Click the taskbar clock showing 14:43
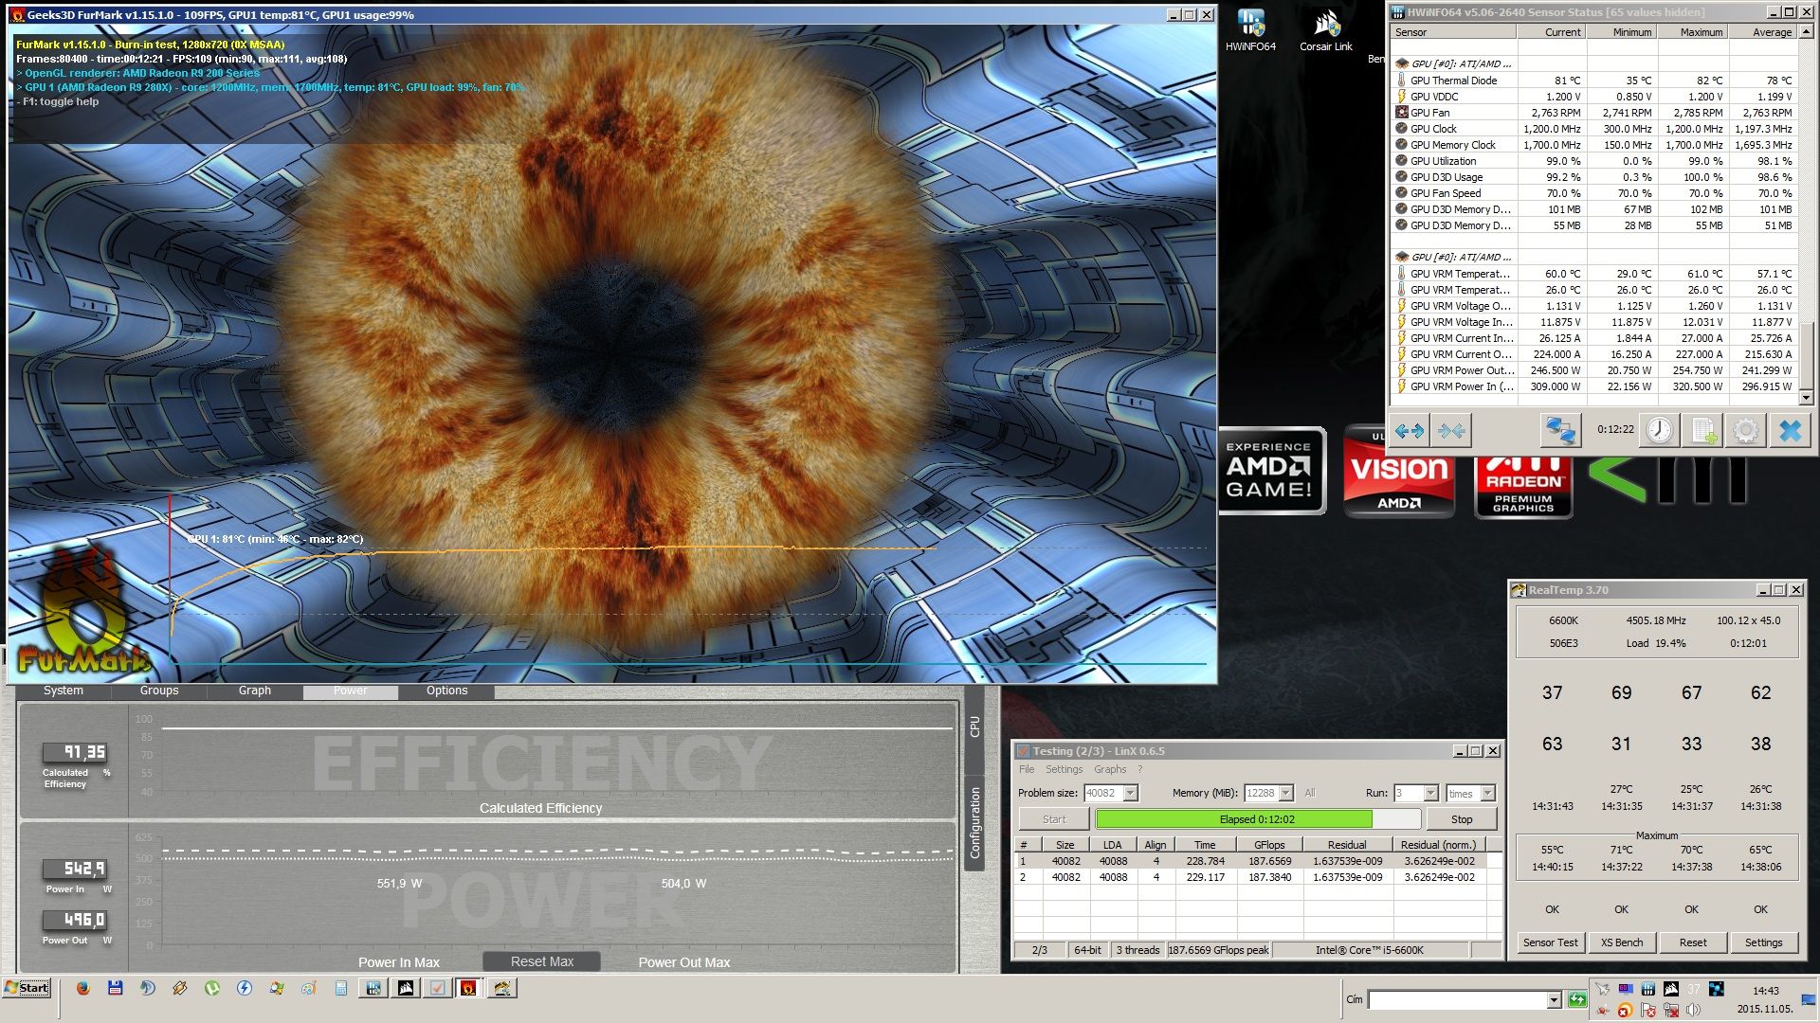Viewport: 1820px width, 1023px height. pos(1765,991)
